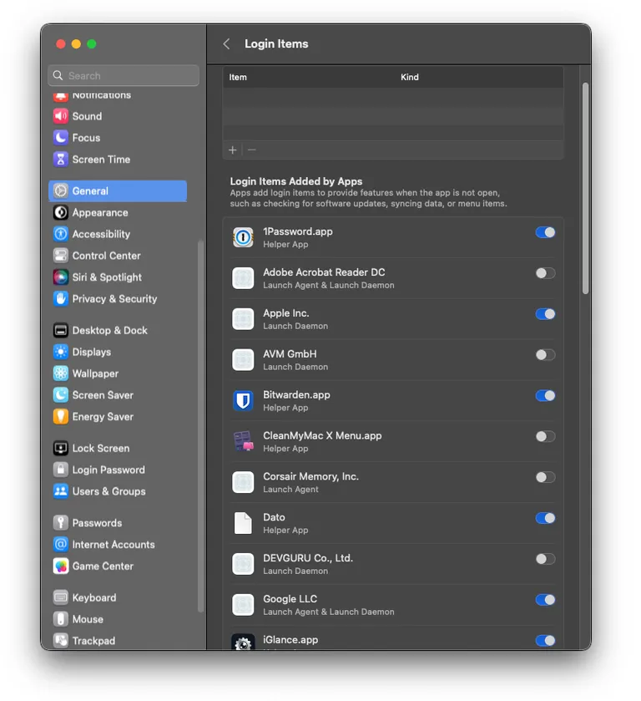Disable Dato helper app toggle
The height and width of the screenshot is (701, 641).
point(545,518)
